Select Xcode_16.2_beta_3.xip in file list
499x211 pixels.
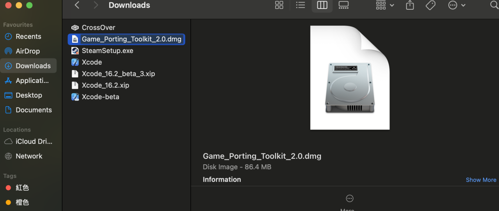coord(118,74)
